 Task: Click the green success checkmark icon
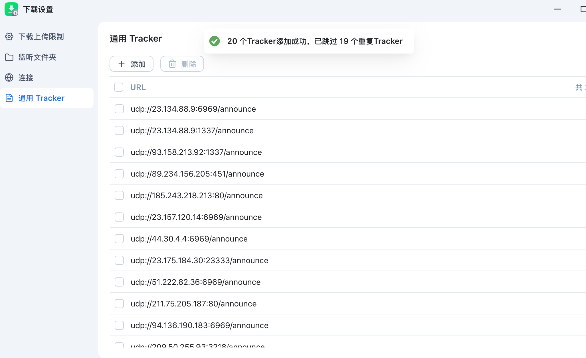click(215, 41)
